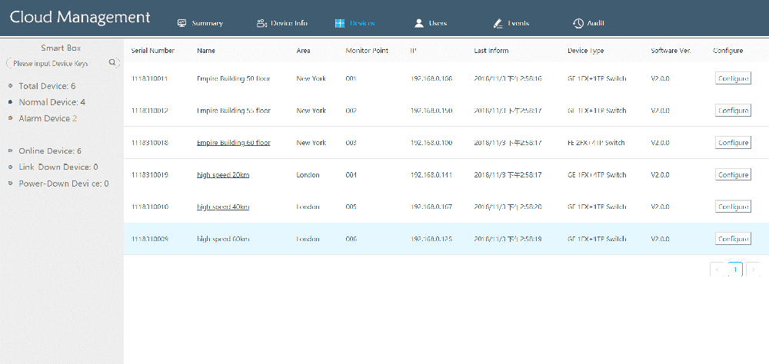Configure Empire Building 60 floor device

coord(733,143)
